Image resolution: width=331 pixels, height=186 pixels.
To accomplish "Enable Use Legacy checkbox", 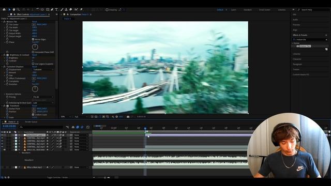I will [x=33, y=64].
